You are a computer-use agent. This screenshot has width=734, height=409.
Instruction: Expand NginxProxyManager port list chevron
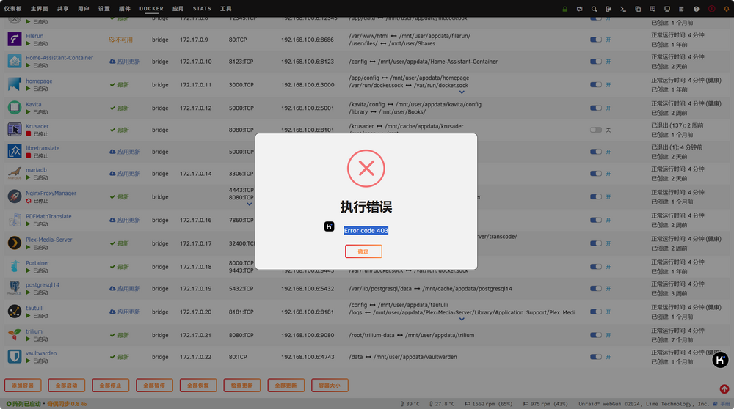[x=250, y=204]
